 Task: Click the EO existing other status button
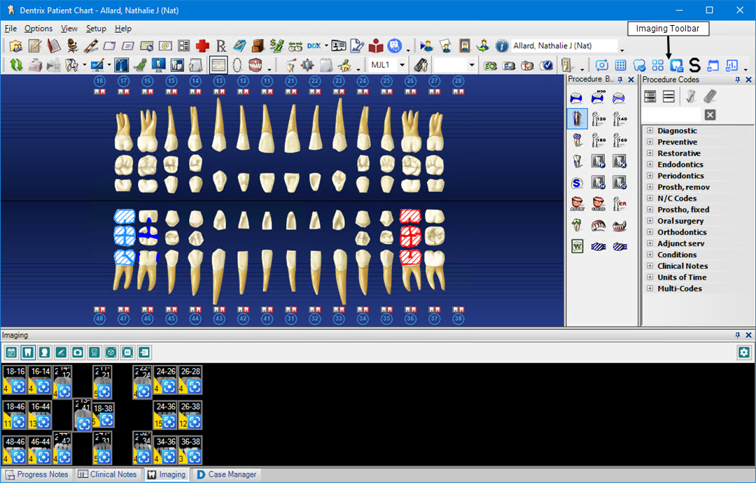pos(491,66)
